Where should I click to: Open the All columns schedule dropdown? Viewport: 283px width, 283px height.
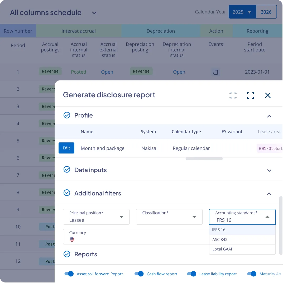point(94,13)
